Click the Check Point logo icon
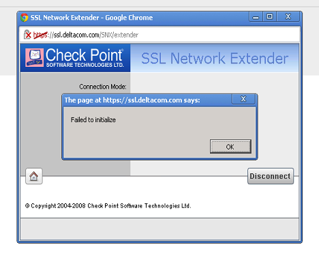The height and width of the screenshot is (260, 319). pos(34,57)
